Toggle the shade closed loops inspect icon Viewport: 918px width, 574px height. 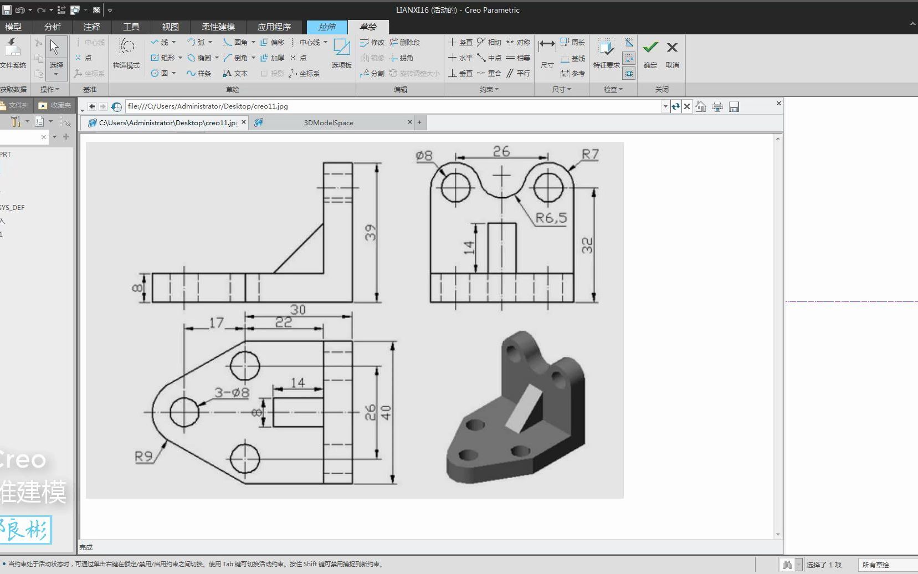tap(629, 73)
